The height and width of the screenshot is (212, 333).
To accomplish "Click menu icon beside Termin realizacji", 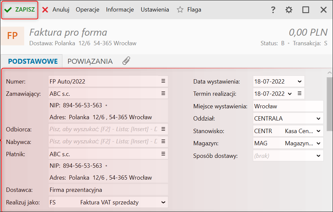I will 299,93.
